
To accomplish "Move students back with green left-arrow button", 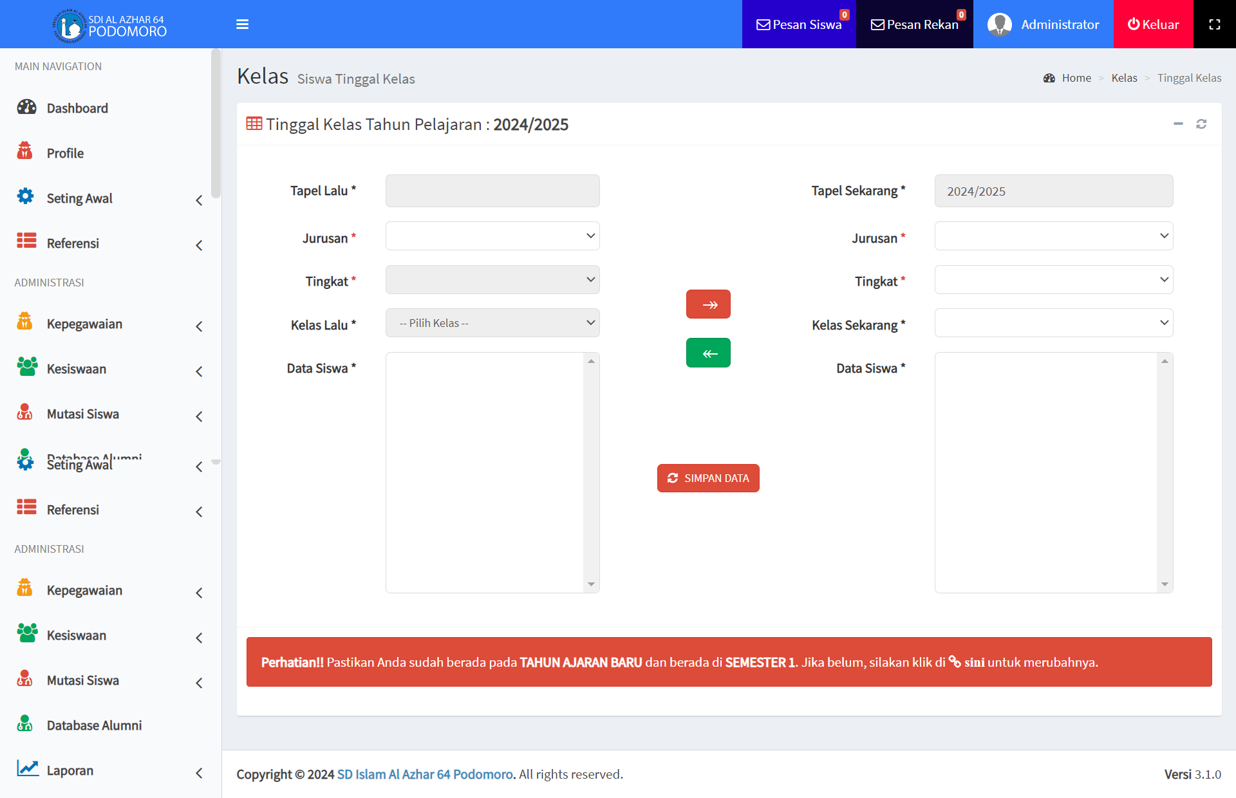I will [x=708, y=353].
